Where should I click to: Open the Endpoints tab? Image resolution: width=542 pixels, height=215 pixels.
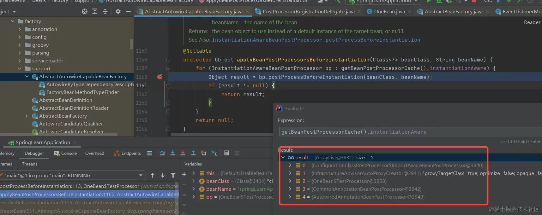point(127,153)
